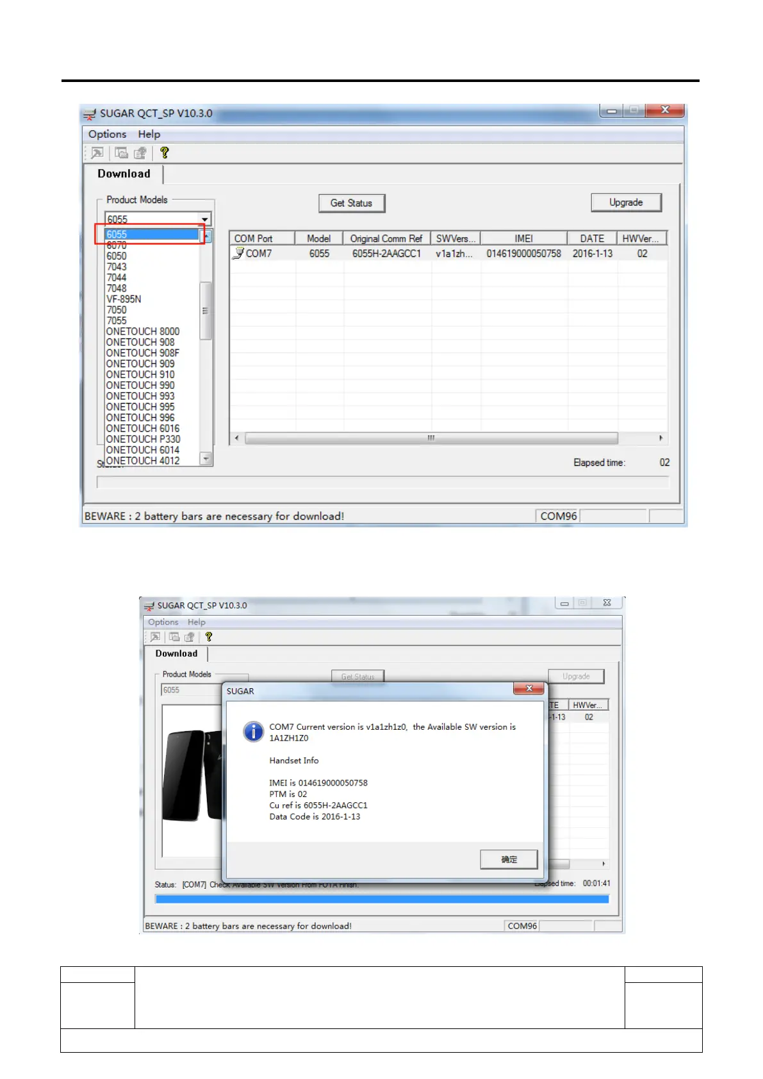Select ONETOUCH P330 model entry
This screenshot has width=763, height=1079.
coord(144,440)
